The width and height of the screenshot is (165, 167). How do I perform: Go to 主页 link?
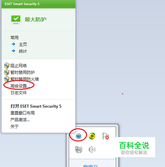click(23, 44)
